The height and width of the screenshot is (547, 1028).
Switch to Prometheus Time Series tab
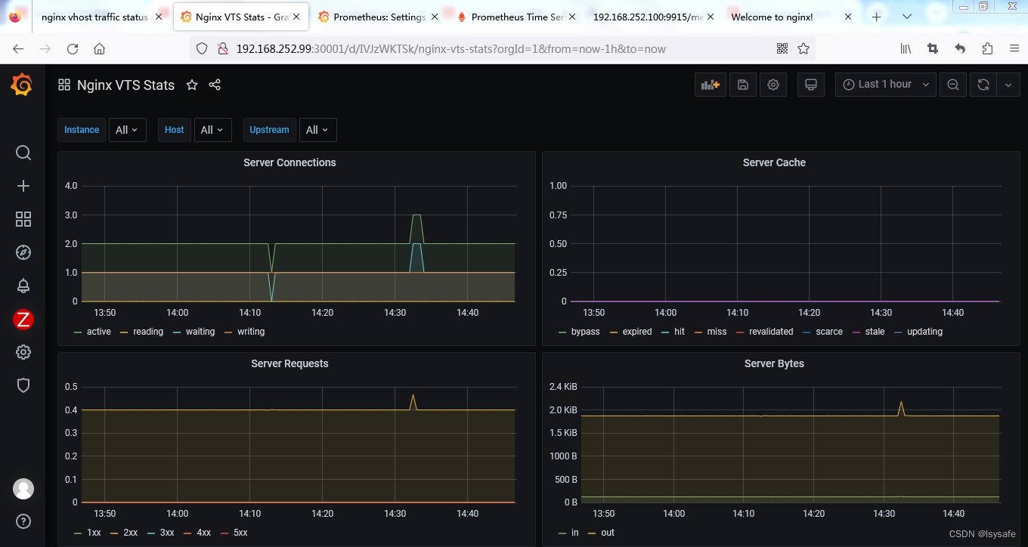pos(517,17)
